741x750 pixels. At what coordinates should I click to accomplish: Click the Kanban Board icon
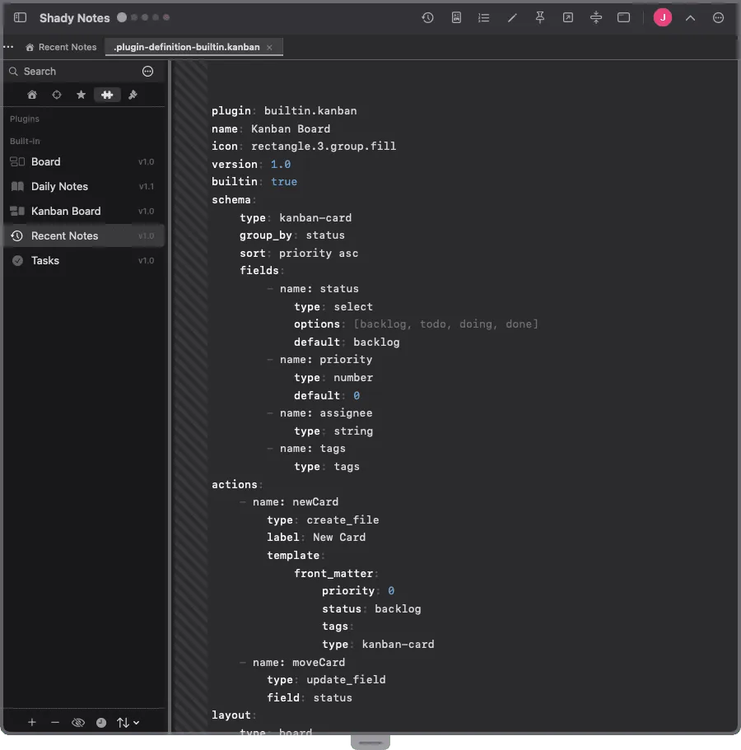pos(17,211)
